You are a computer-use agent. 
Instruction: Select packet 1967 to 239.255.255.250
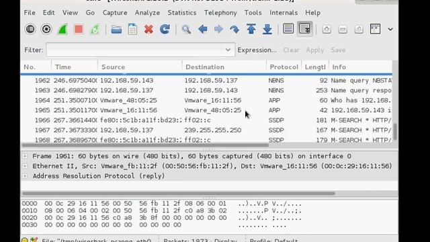pos(206,130)
